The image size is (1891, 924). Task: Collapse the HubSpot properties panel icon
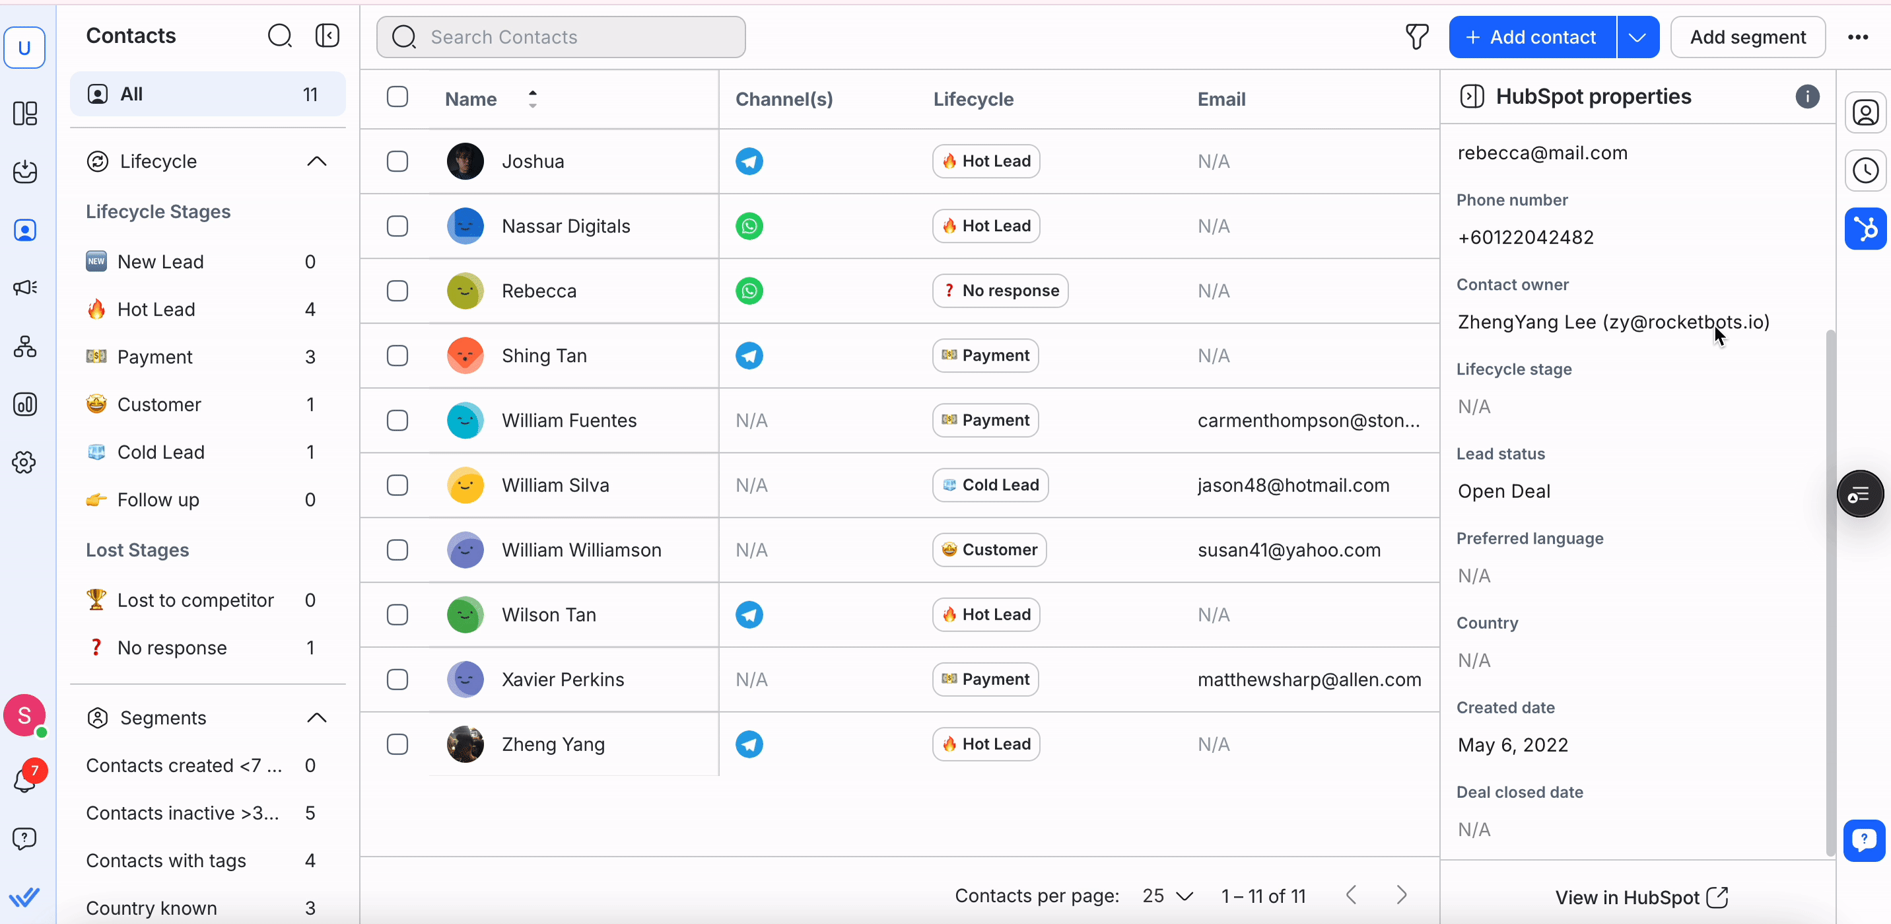tap(1472, 96)
